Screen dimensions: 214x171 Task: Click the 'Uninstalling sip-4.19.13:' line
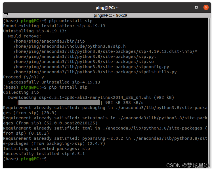coord(35,31)
